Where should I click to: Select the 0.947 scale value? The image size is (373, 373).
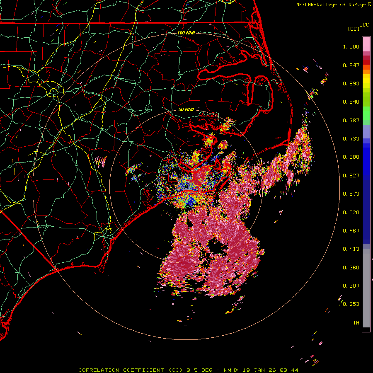coord(351,65)
